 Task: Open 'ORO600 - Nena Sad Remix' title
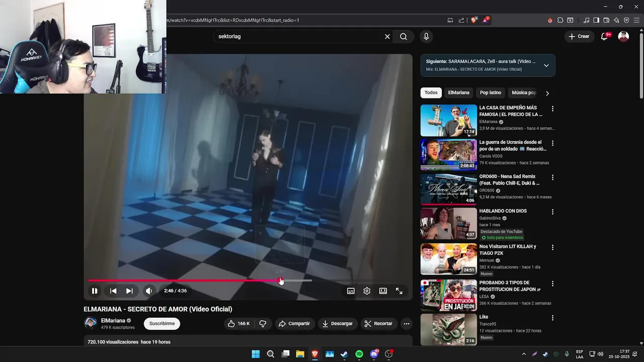tap(509, 179)
